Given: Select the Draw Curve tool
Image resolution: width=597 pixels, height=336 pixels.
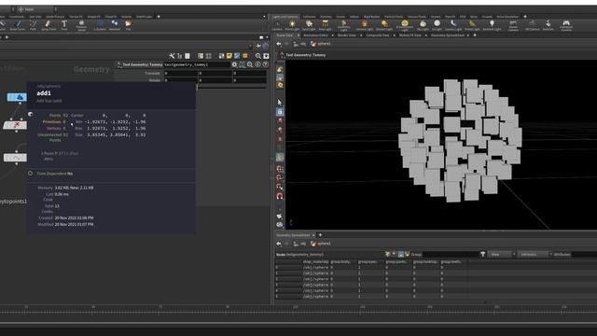Looking at the screenshot, I should pos(18,25).
